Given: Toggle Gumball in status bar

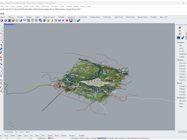Looking at the screenshot, I should click(110, 138).
